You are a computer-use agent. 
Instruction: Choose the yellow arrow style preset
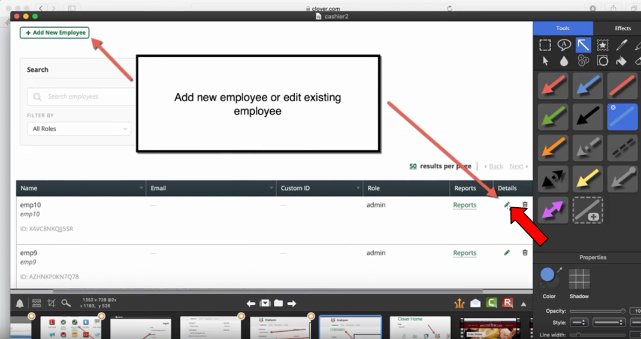point(588,179)
